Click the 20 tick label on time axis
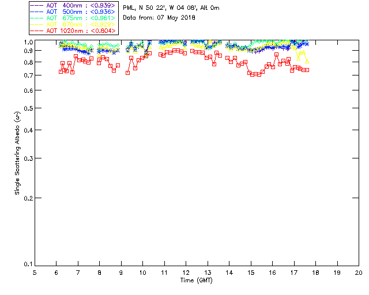This screenshot has height=295, width=369. click(x=359, y=273)
